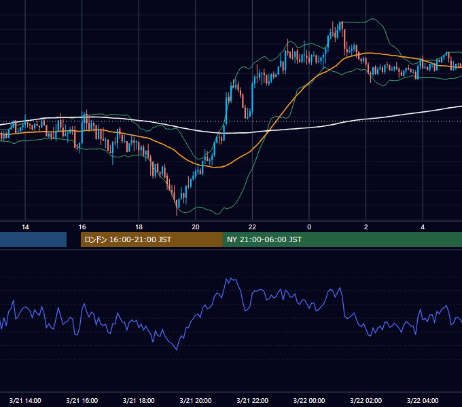Screen dimensions: 462x407
Task: Select the NY 21:00-06:00 JST session bar
Action: point(342,239)
